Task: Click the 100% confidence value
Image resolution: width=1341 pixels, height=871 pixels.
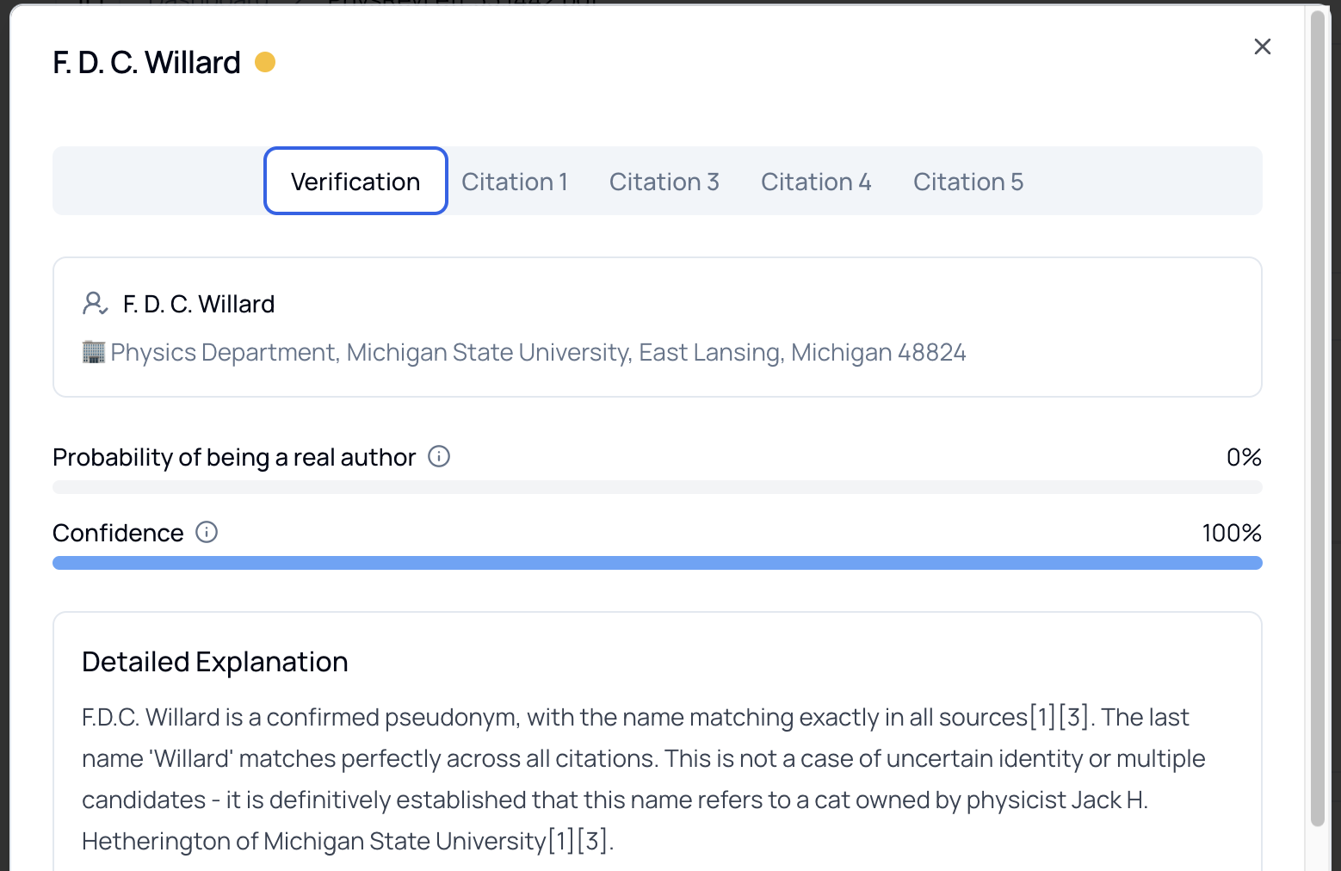Action: (1231, 533)
